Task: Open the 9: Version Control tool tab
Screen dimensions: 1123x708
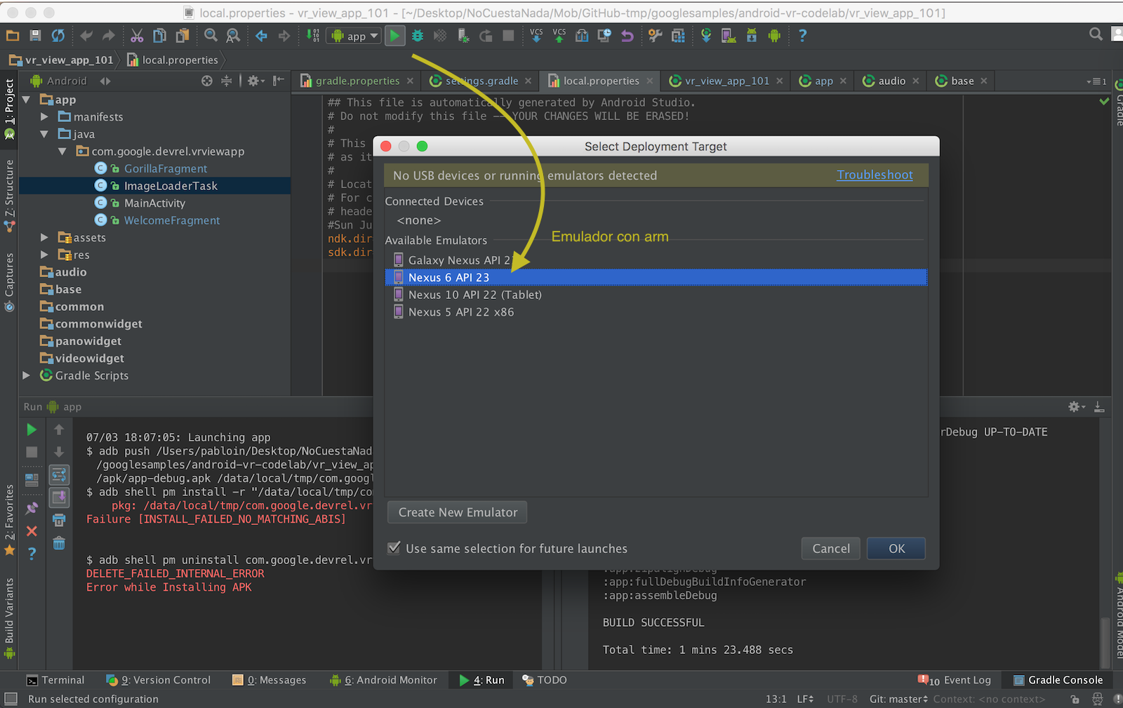Action: click(158, 680)
